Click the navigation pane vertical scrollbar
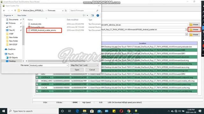Viewport: 204px width, 114px height. (23, 35)
